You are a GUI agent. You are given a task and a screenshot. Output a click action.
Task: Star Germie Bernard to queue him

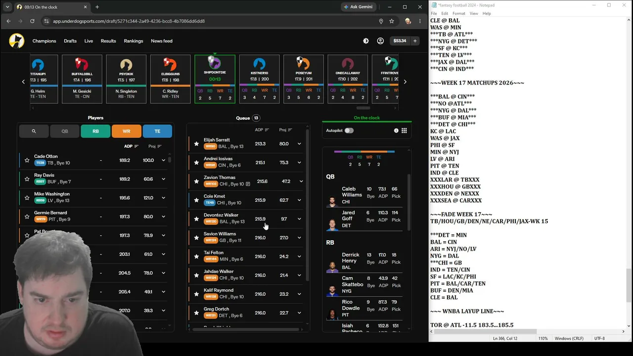tap(27, 217)
